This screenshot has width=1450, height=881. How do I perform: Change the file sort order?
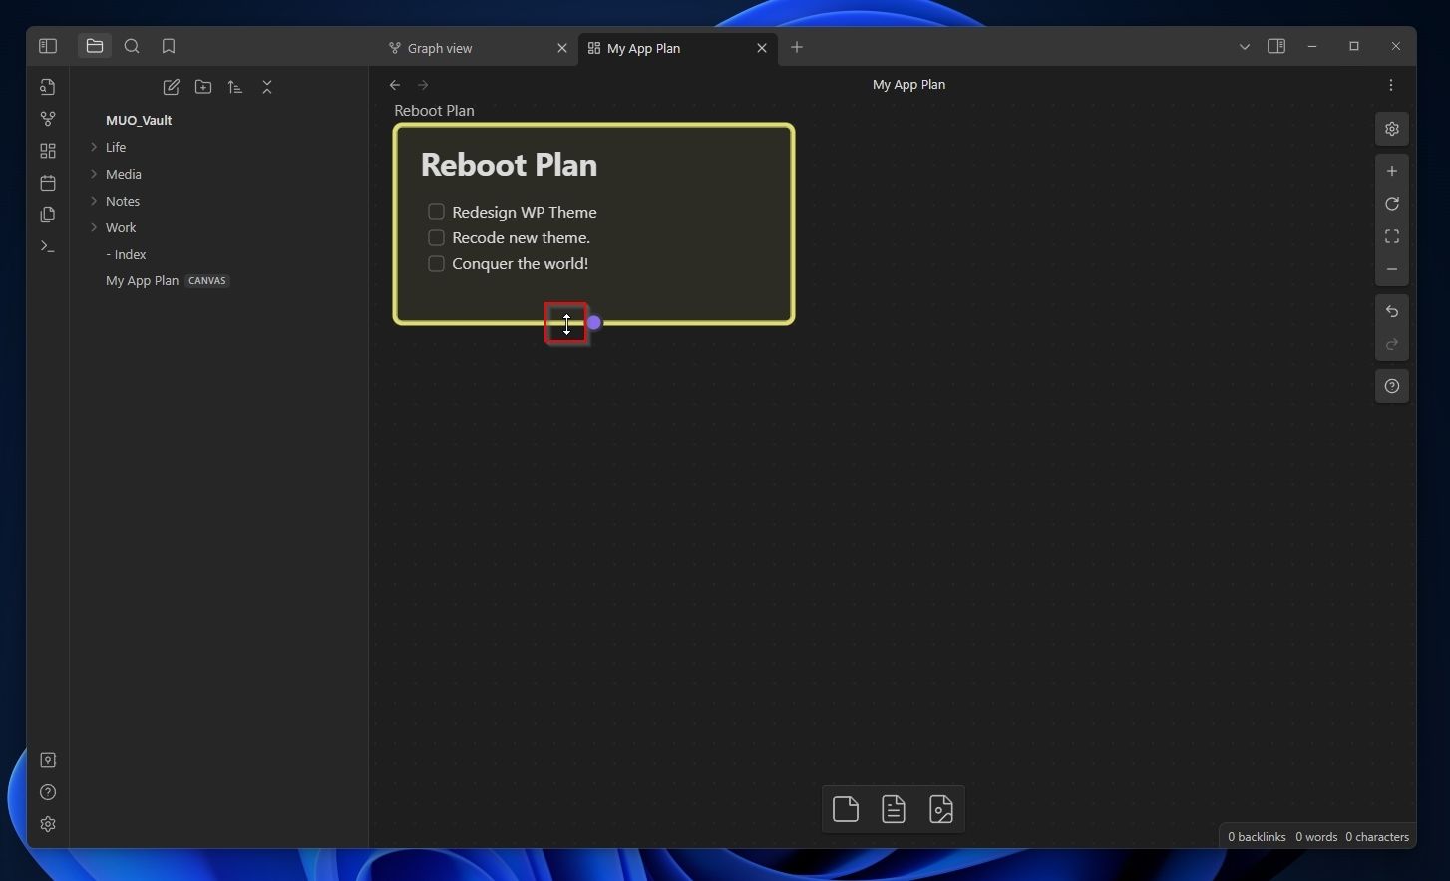[235, 88]
